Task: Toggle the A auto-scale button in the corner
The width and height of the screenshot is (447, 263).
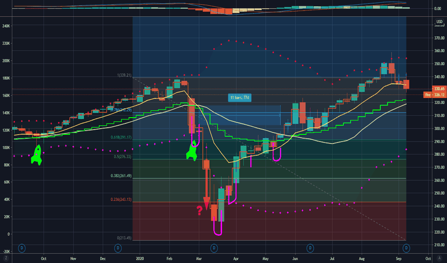Action: pos(439,258)
